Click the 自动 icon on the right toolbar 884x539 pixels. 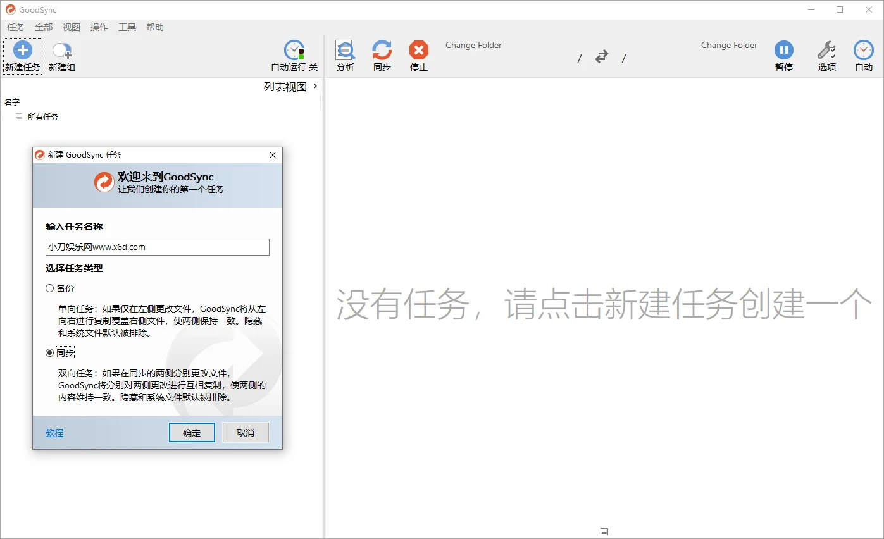[863, 55]
